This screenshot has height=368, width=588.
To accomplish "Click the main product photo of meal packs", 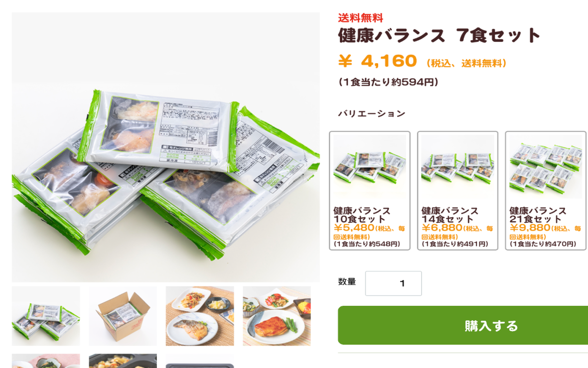I will tap(166, 147).
